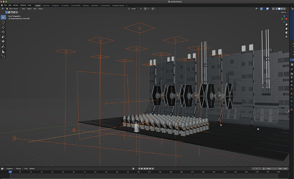
Task: Click the green Y axis gizmo handle
Action: (x=282, y=19)
